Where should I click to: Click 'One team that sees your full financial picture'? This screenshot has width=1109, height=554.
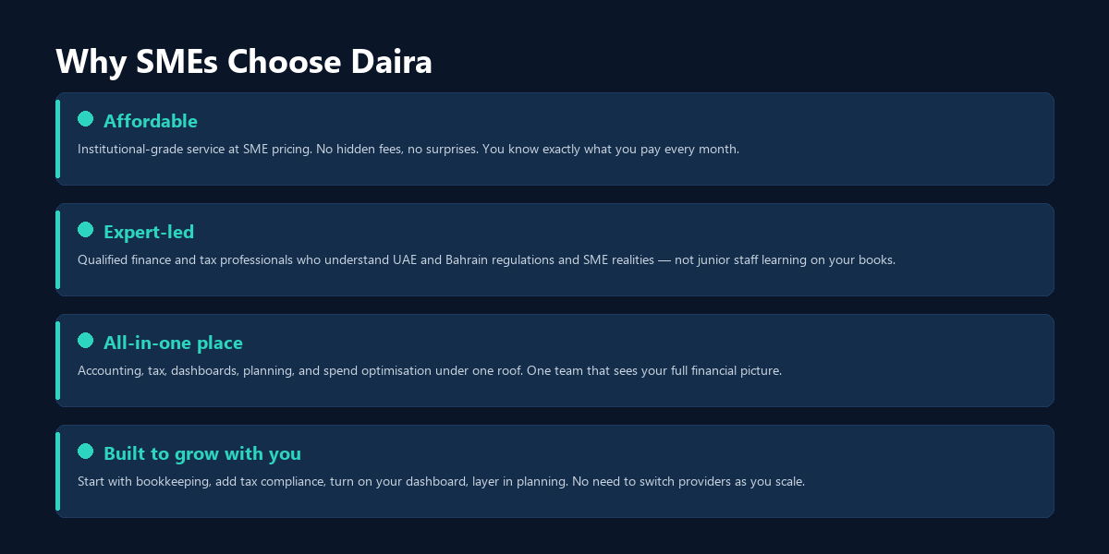(654, 371)
